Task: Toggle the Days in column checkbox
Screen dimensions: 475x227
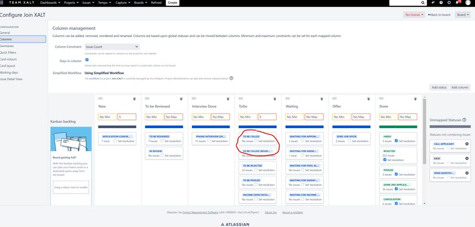Action: pyautogui.click(x=87, y=60)
